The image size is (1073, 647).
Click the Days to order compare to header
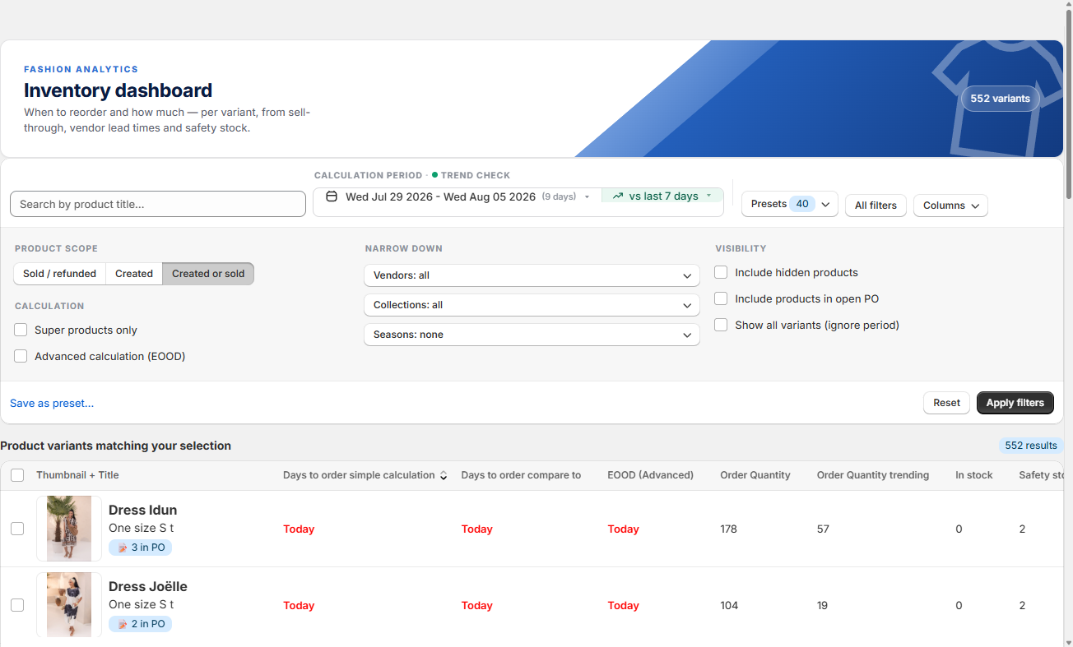pyautogui.click(x=521, y=475)
